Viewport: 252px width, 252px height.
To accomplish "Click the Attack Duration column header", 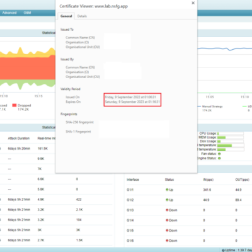I will [x=19, y=139].
